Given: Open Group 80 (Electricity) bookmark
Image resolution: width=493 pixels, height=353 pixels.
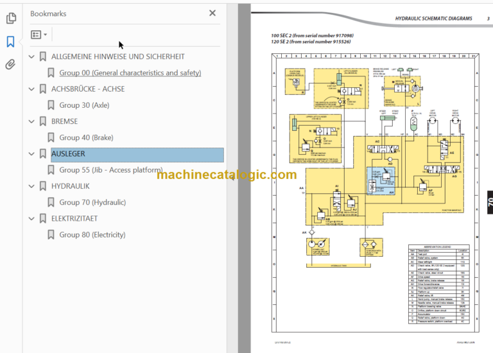Looking at the screenshot, I should pos(92,235).
